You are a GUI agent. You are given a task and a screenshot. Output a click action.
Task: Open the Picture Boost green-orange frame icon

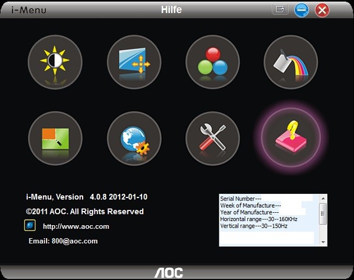coord(55,139)
